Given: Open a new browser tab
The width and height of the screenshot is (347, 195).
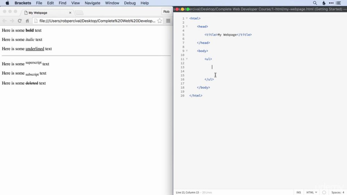Looking at the screenshot, I should (79, 13).
